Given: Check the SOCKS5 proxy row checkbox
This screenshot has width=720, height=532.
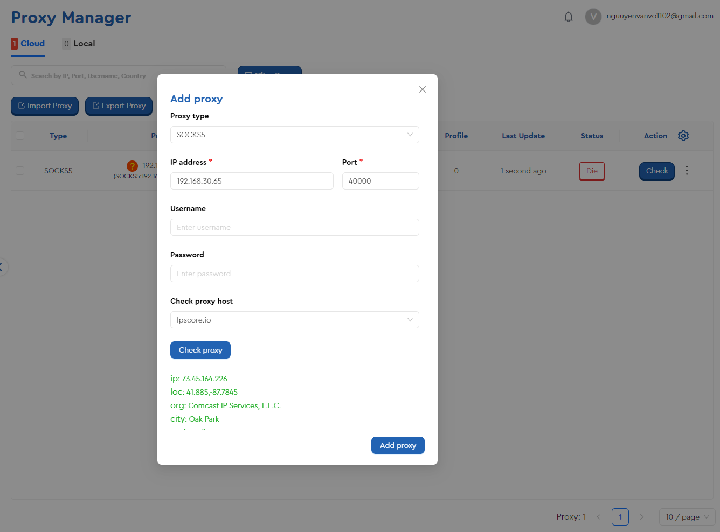Looking at the screenshot, I should 20,171.
